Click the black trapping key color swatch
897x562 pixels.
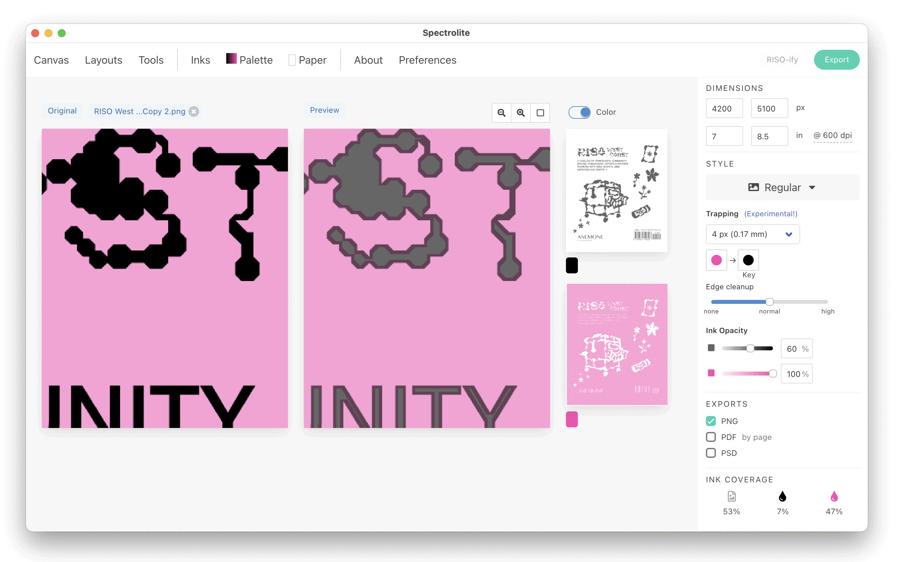coord(748,260)
